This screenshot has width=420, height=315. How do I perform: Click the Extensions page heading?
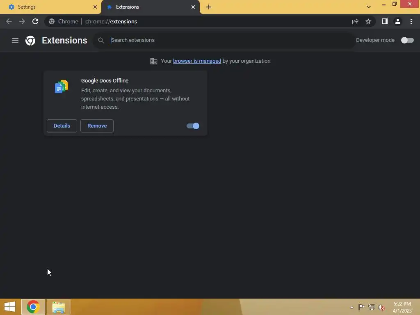[64, 41]
